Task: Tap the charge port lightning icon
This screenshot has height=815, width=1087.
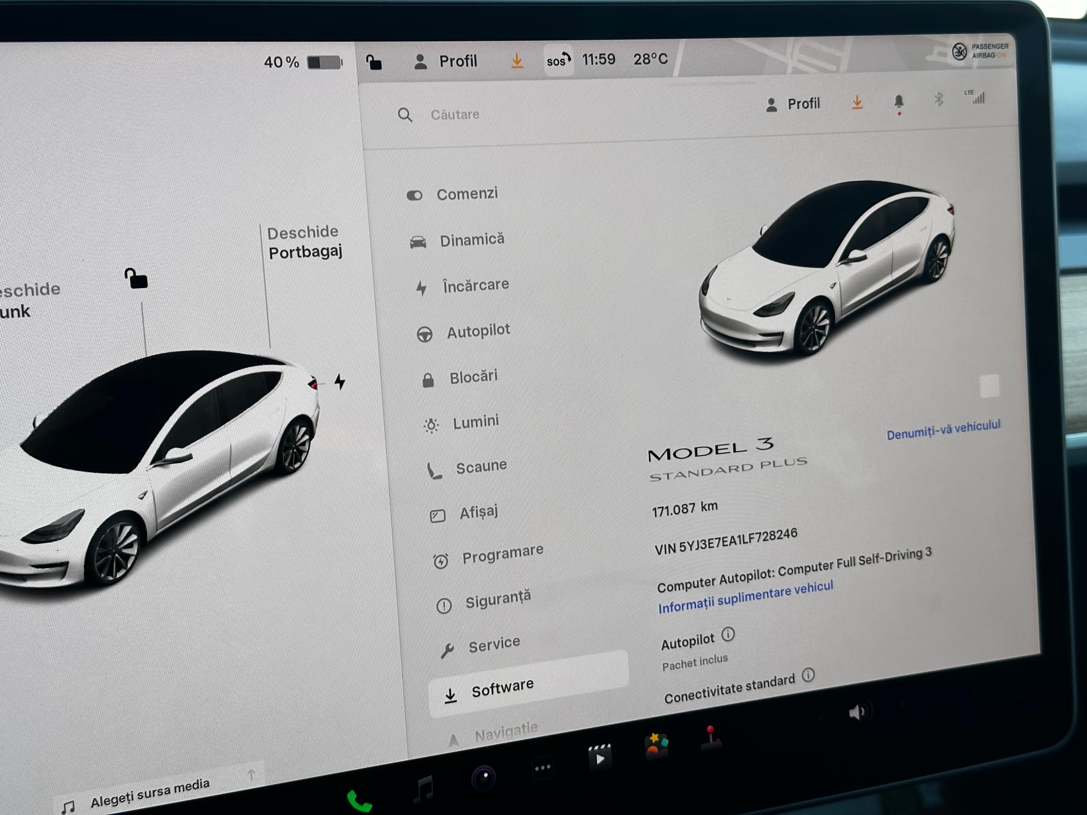Action: point(340,382)
